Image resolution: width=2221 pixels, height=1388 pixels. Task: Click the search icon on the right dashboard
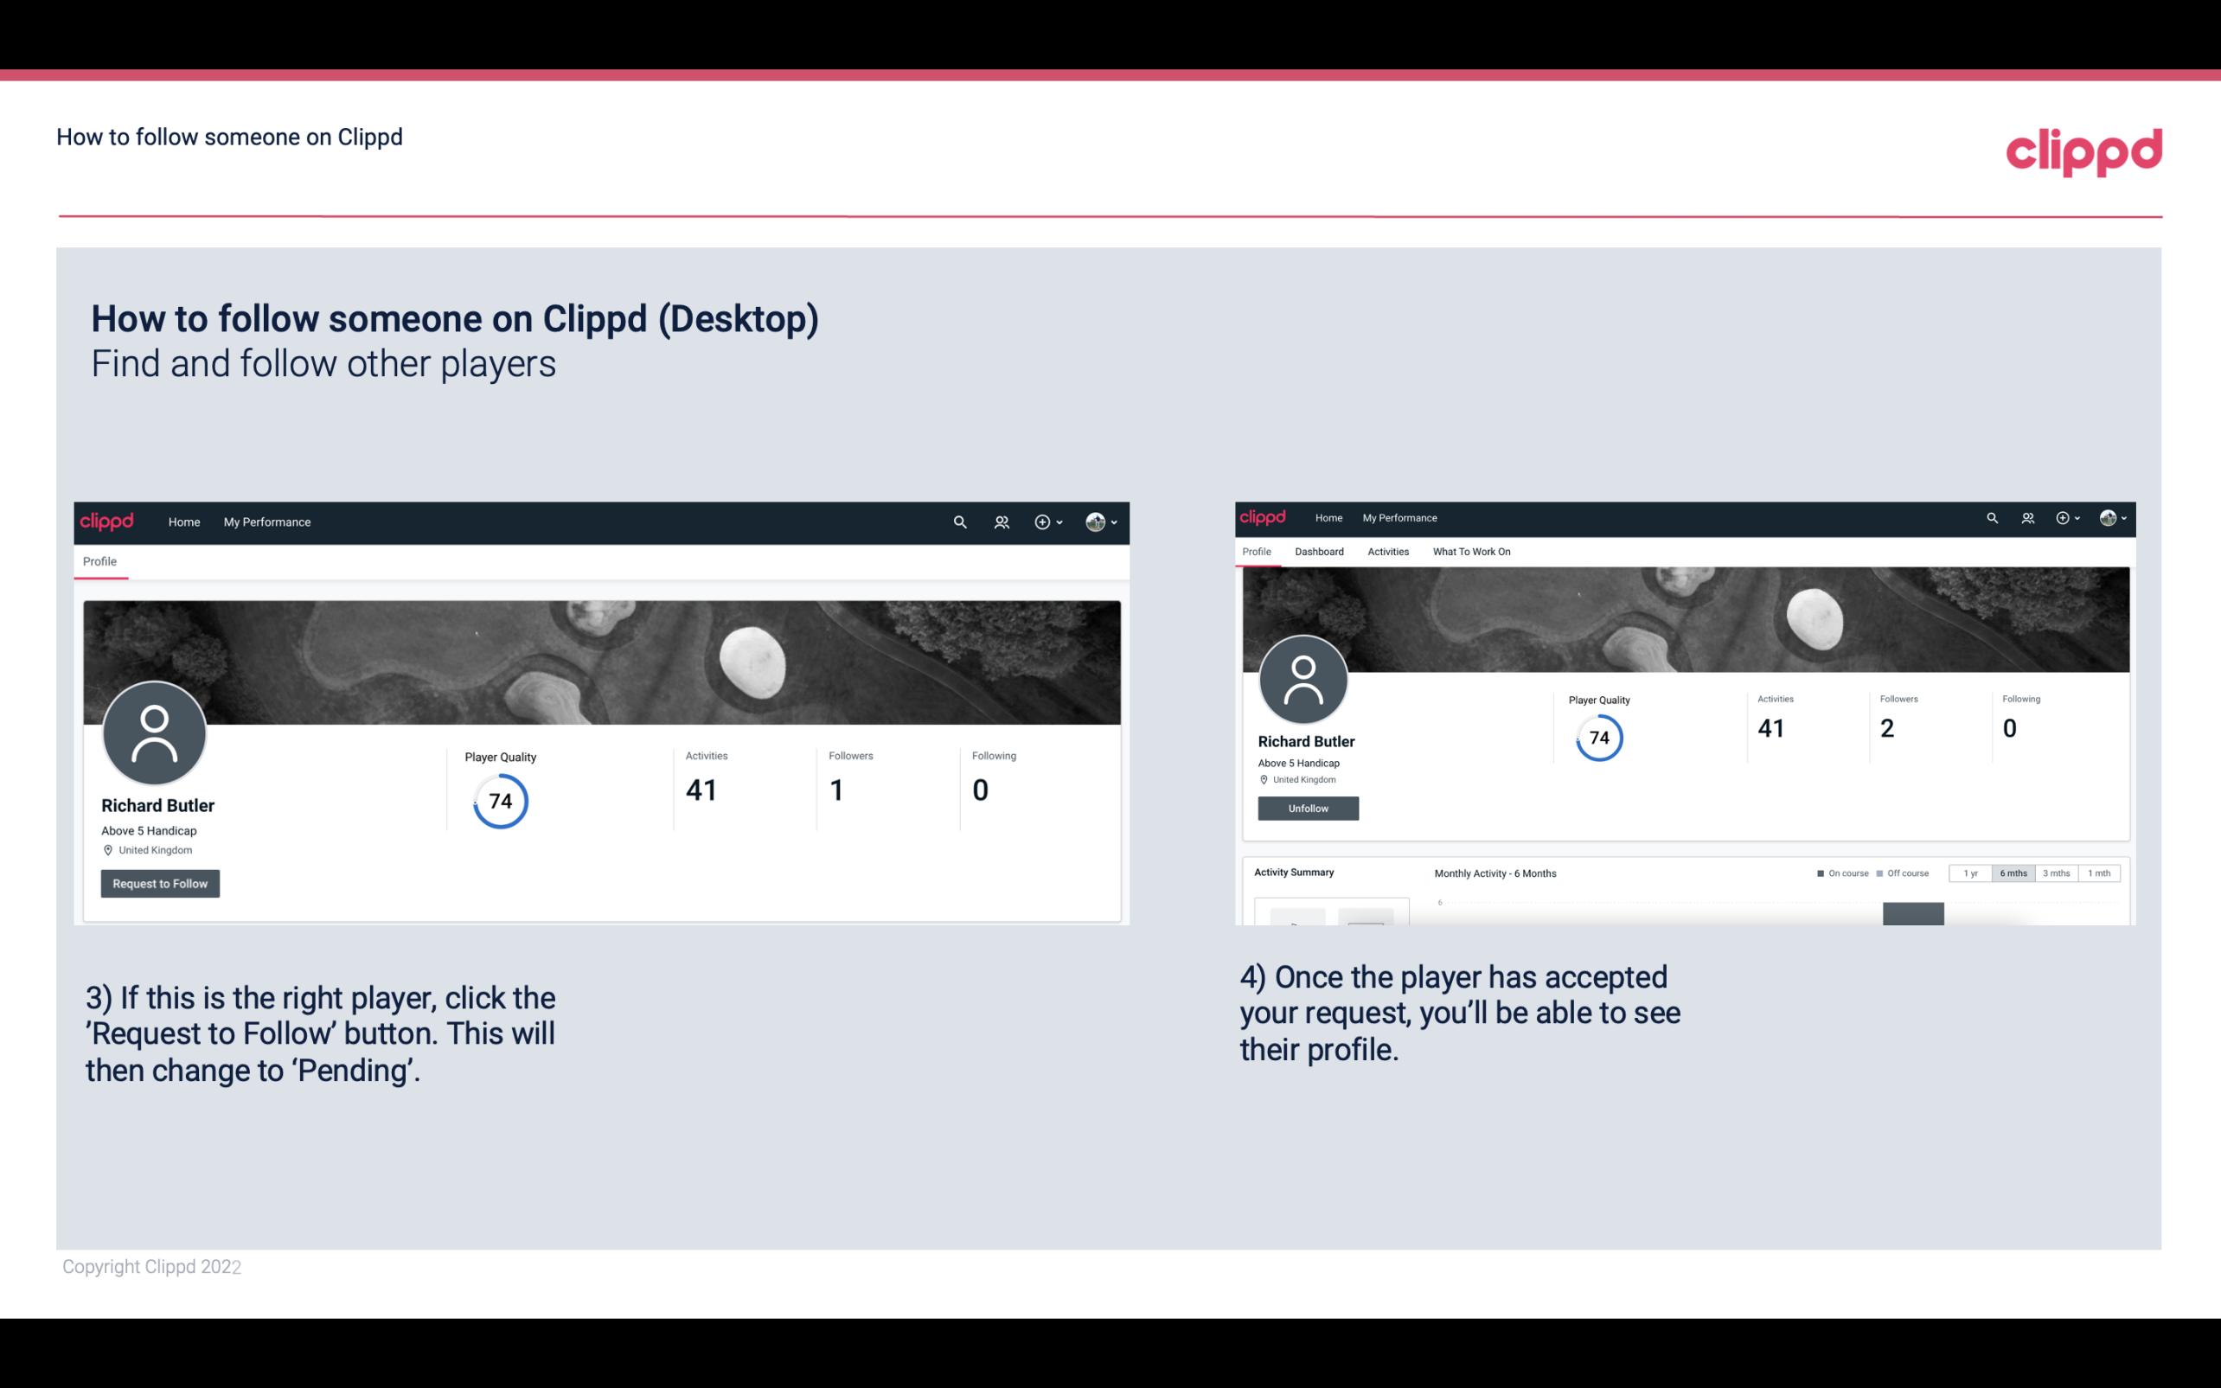click(1993, 516)
